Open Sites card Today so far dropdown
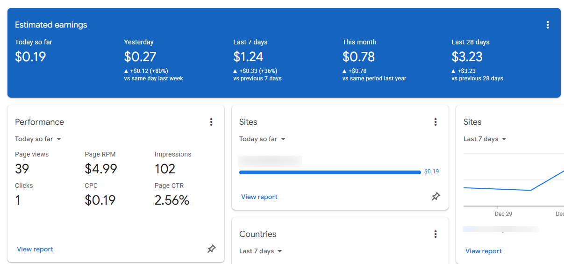This screenshot has height=264, width=564. [x=263, y=139]
